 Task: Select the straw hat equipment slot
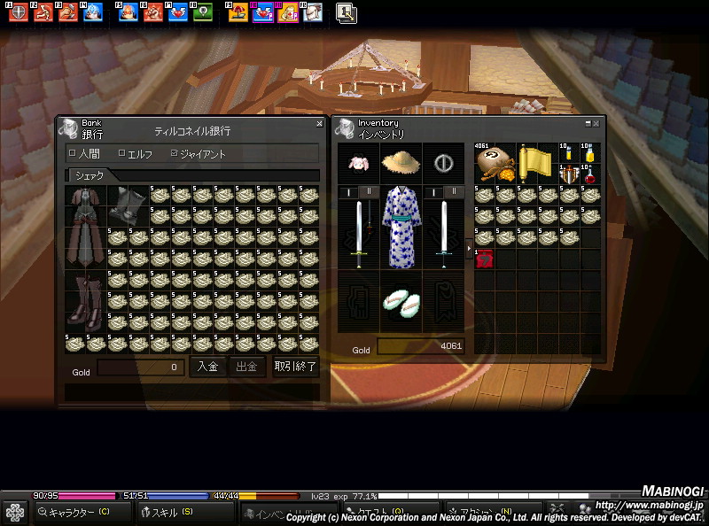coord(401,164)
